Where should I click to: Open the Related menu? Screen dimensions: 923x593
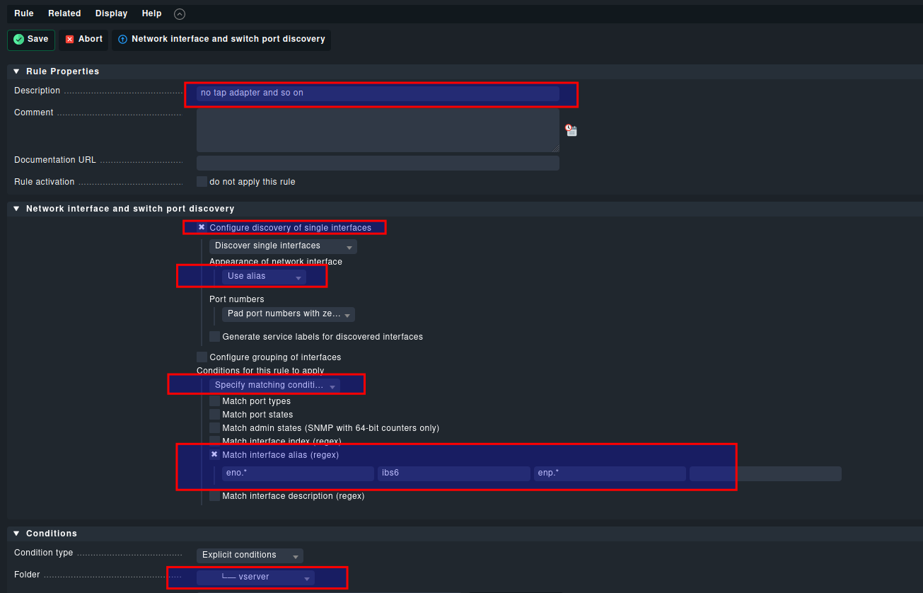[x=64, y=13]
